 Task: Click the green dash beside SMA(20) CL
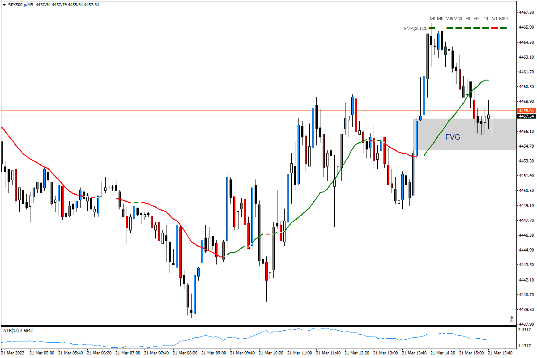tap(431, 28)
